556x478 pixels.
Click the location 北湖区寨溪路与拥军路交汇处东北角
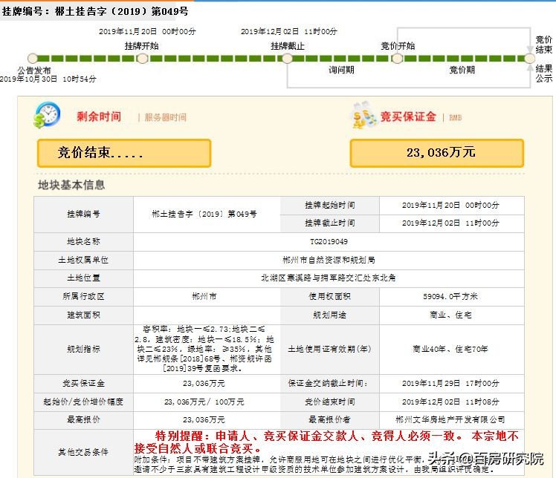(x=329, y=278)
